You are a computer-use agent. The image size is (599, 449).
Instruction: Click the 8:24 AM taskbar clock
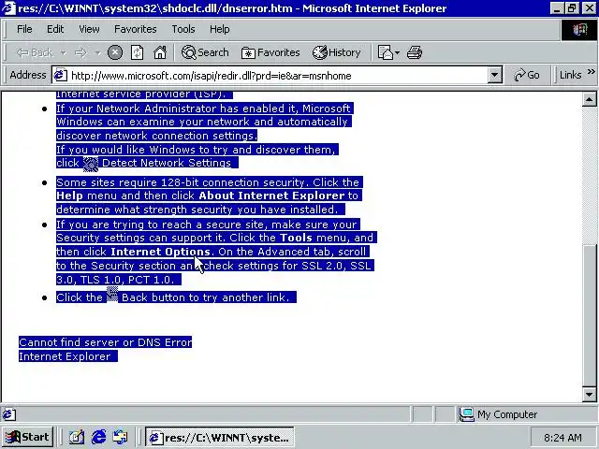pos(562,438)
